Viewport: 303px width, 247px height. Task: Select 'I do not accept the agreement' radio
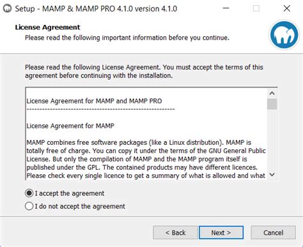click(29, 206)
